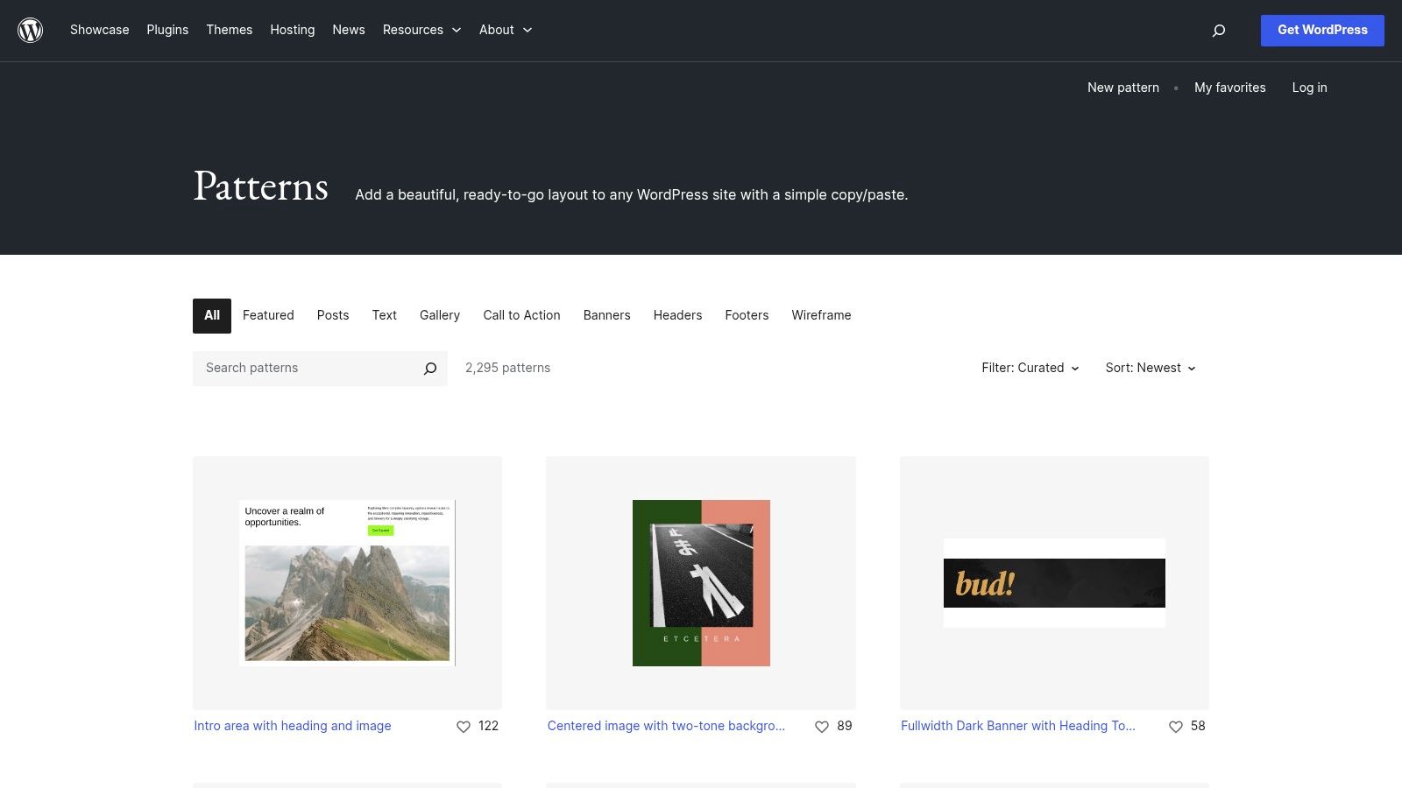Submit search with the patterns search icon
Image resolution: width=1402 pixels, height=788 pixels.
(x=430, y=369)
